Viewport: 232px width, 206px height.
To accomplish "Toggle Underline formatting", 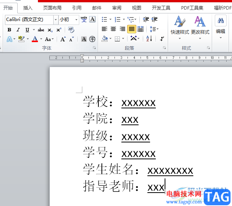I will click(27, 30).
